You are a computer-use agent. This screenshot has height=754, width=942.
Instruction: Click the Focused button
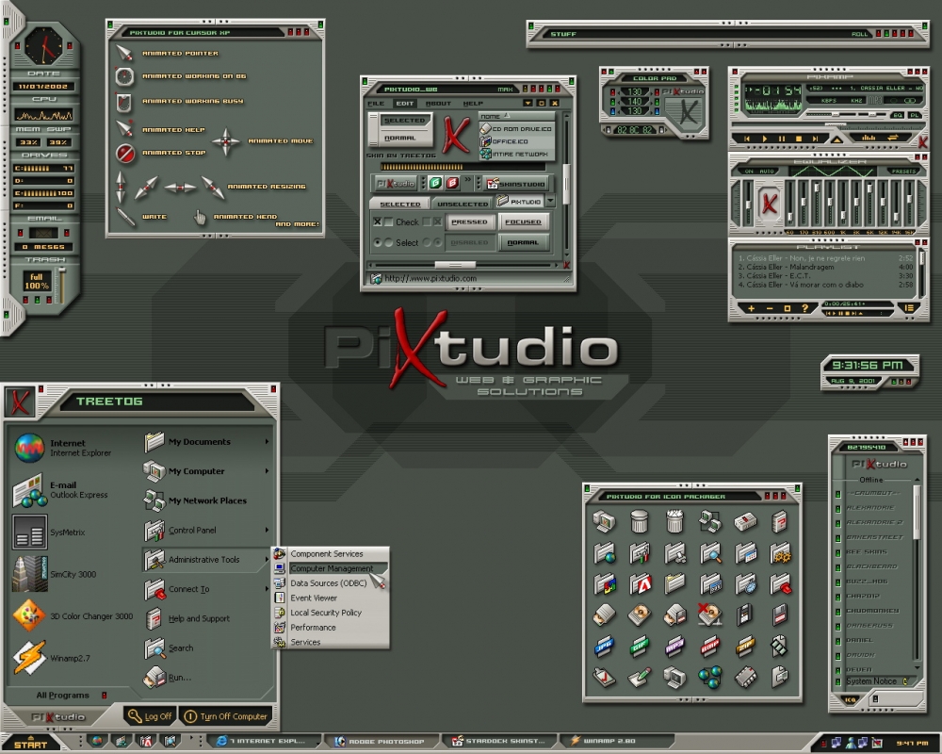click(x=523, y=221)
